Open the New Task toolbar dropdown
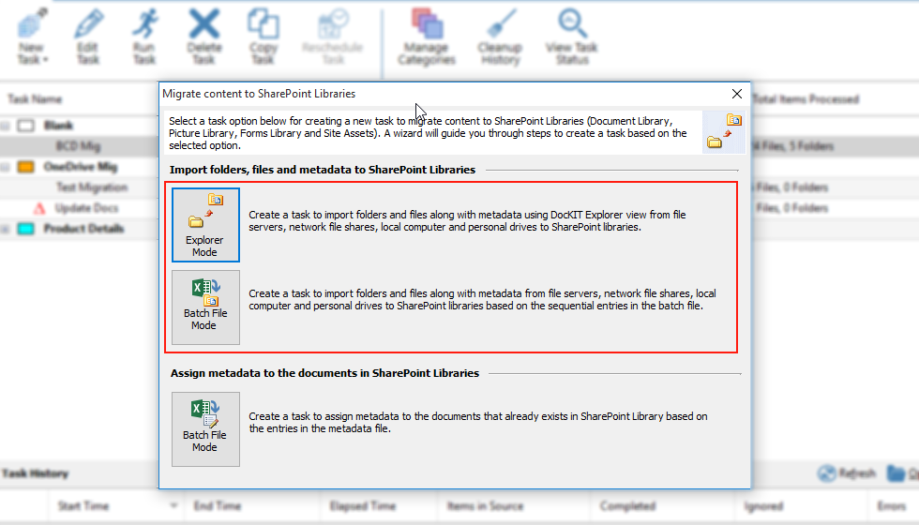 click(x=32, y=37)
